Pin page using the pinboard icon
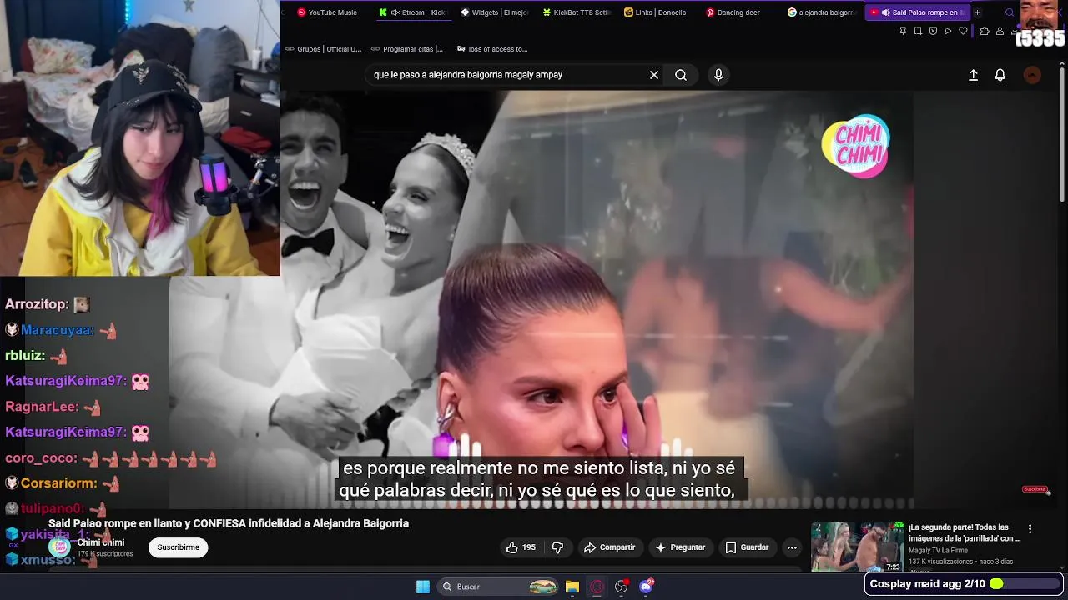 pos(903,31)
